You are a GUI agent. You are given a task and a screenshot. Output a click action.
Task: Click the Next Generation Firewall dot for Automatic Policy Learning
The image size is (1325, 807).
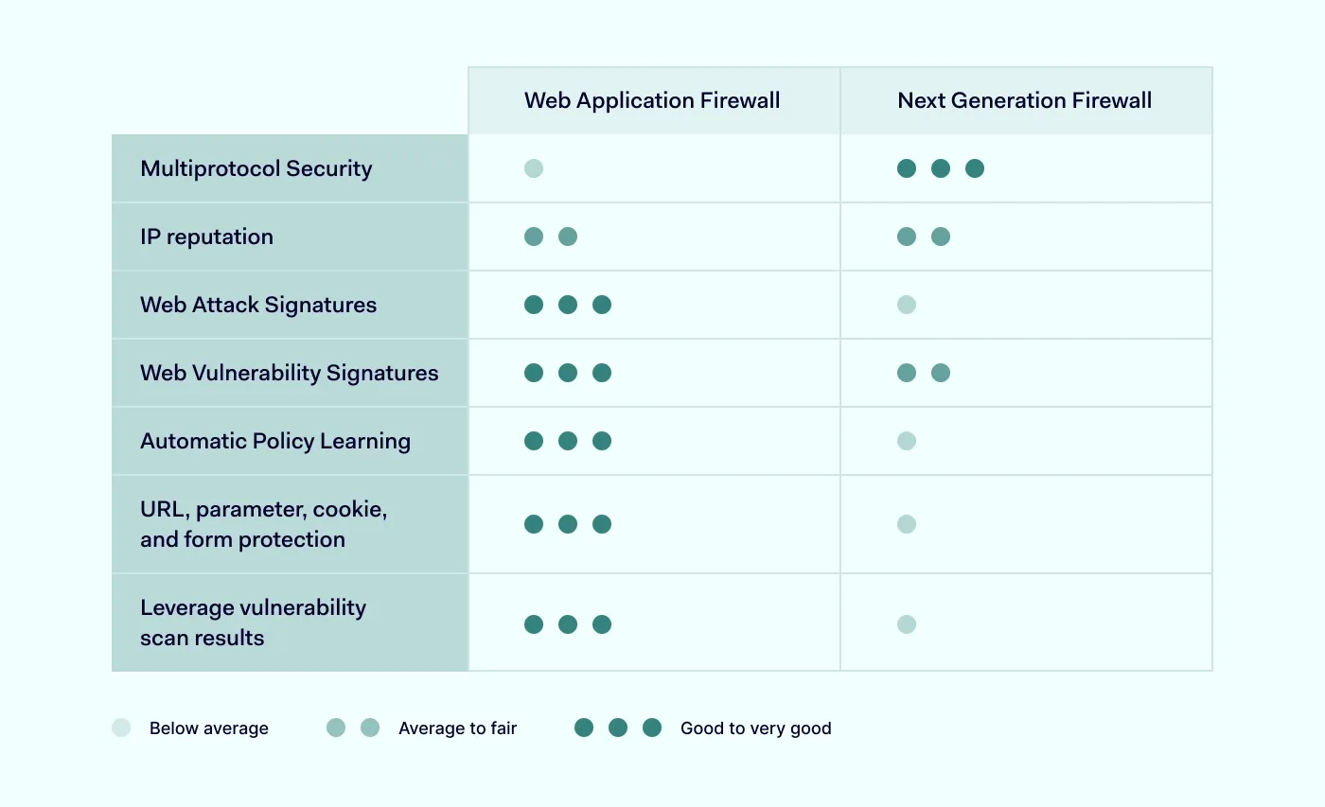click(907, 441)
